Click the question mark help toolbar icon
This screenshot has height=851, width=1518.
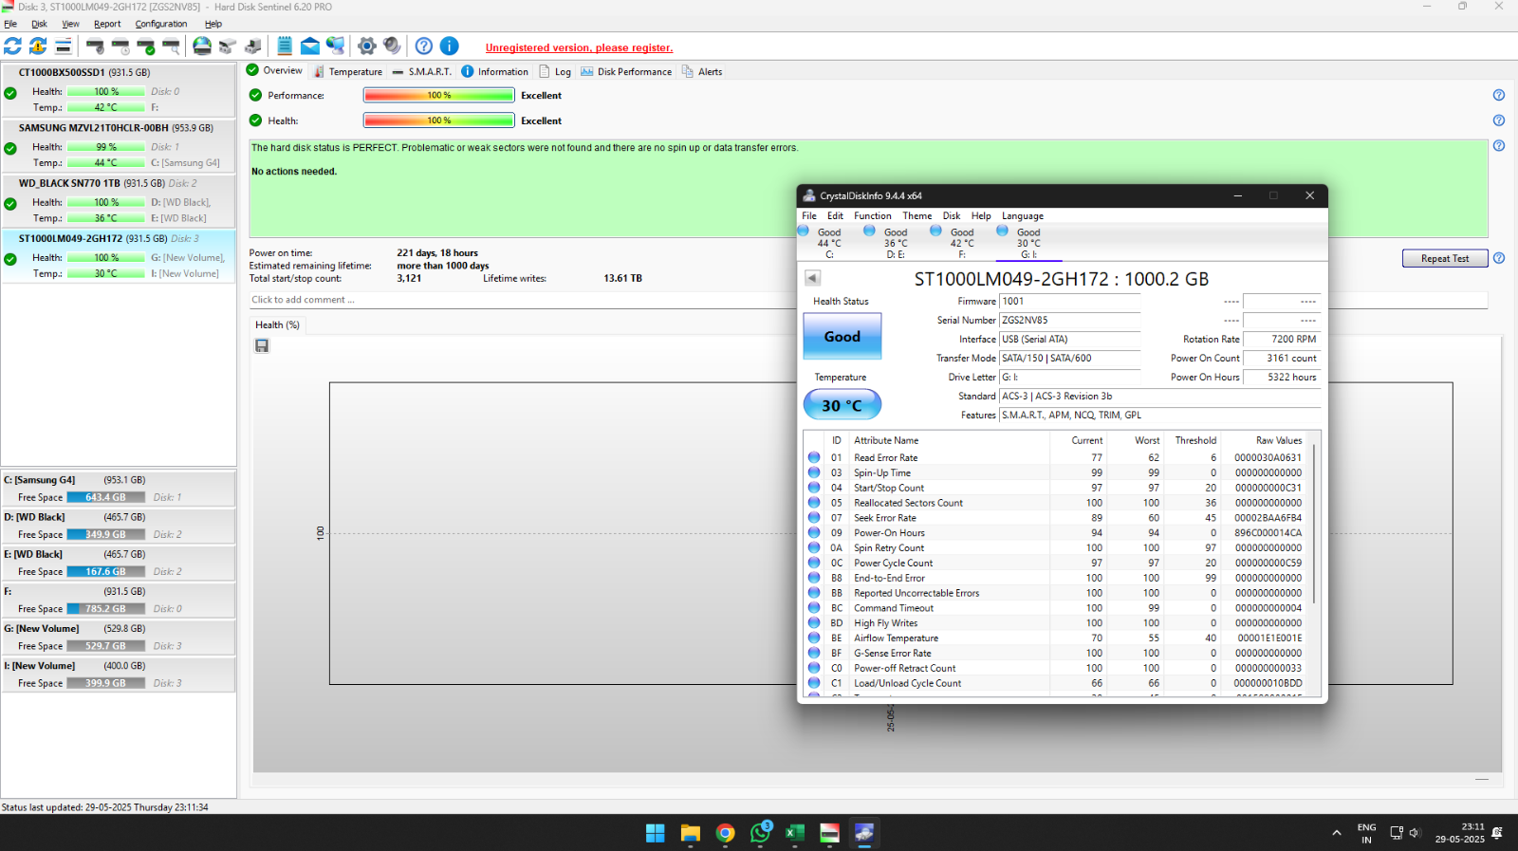(x=424, y=46)
